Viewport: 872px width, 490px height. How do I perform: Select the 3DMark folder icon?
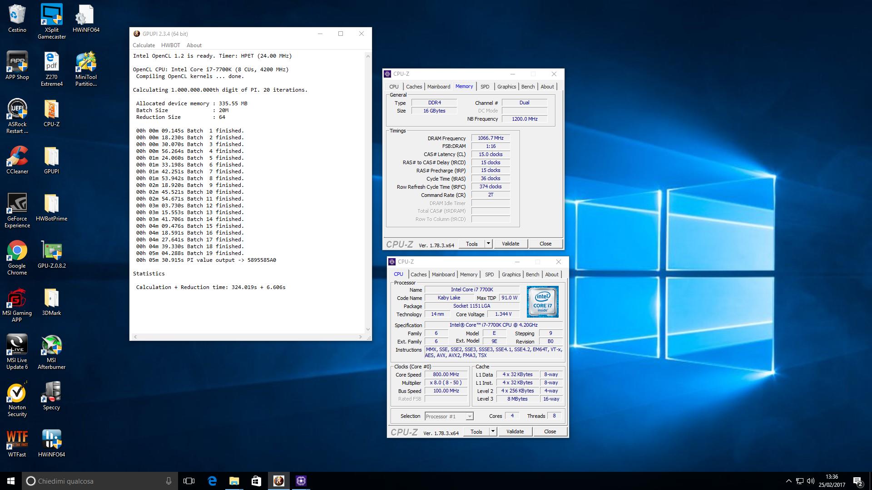coord(51,302)
